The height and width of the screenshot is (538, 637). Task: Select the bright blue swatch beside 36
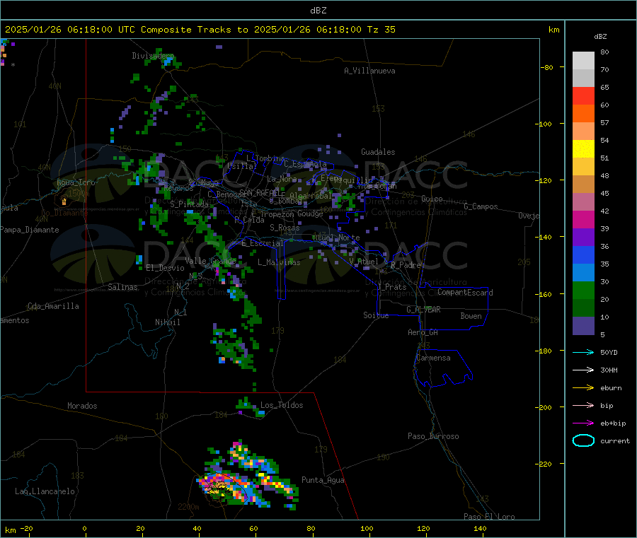[583, 255]
